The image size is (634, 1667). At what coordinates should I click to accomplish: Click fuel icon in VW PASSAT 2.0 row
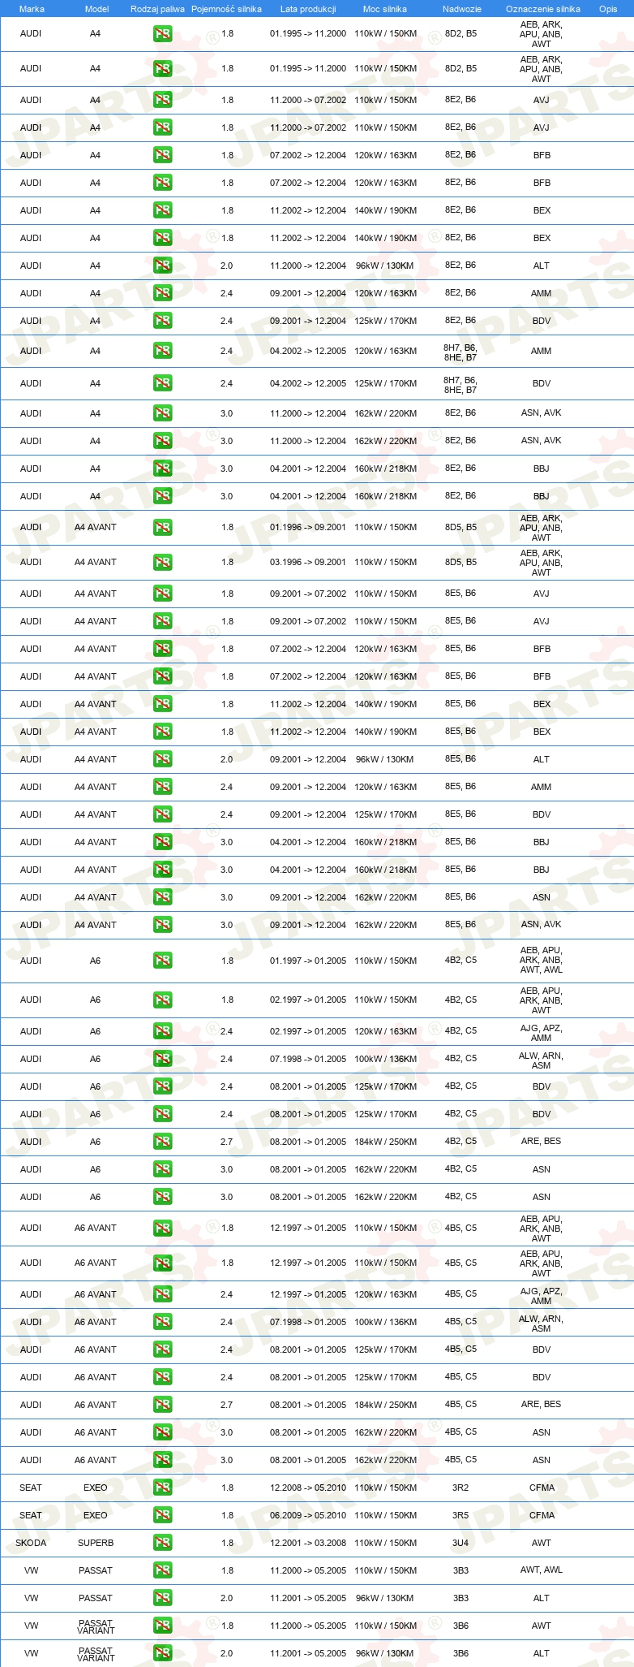click(x=162, y=1598)
